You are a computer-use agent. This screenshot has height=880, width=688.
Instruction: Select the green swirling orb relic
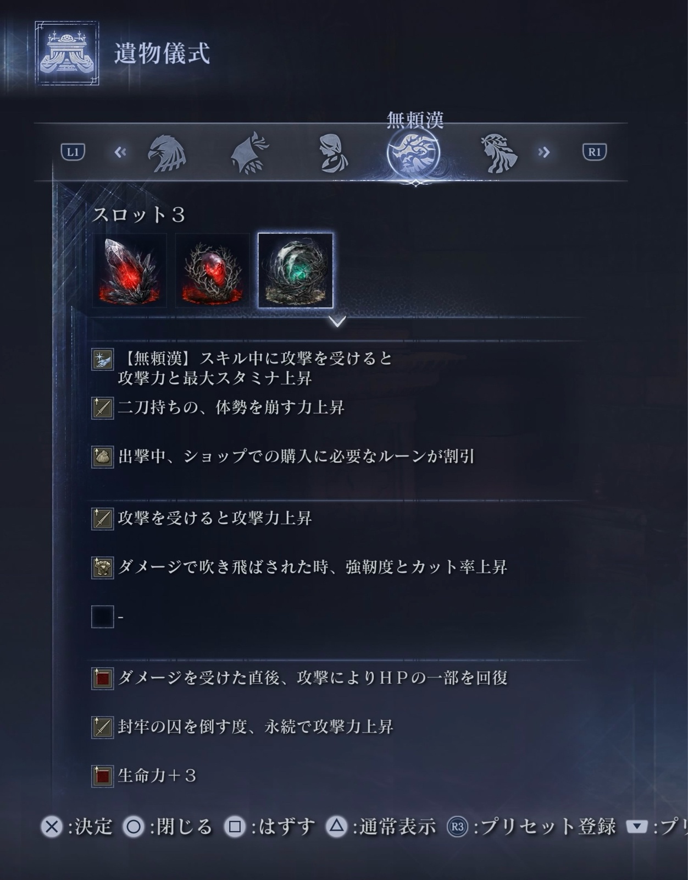[296, 271]
